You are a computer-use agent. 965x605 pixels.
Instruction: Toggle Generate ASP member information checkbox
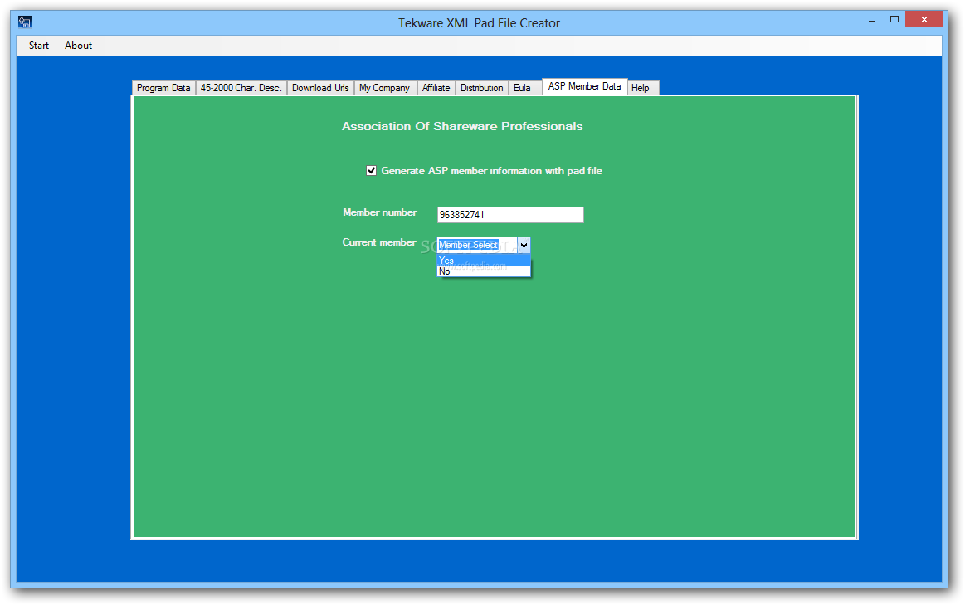(x=371, y=170)
